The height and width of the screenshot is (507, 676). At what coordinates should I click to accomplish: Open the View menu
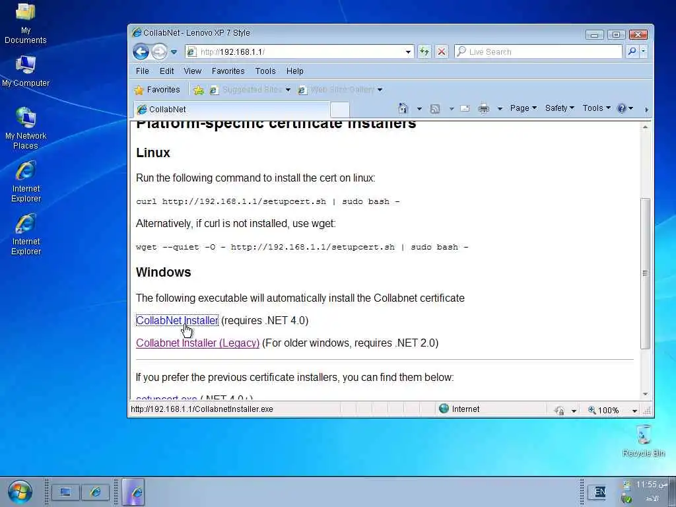[192, 71]
